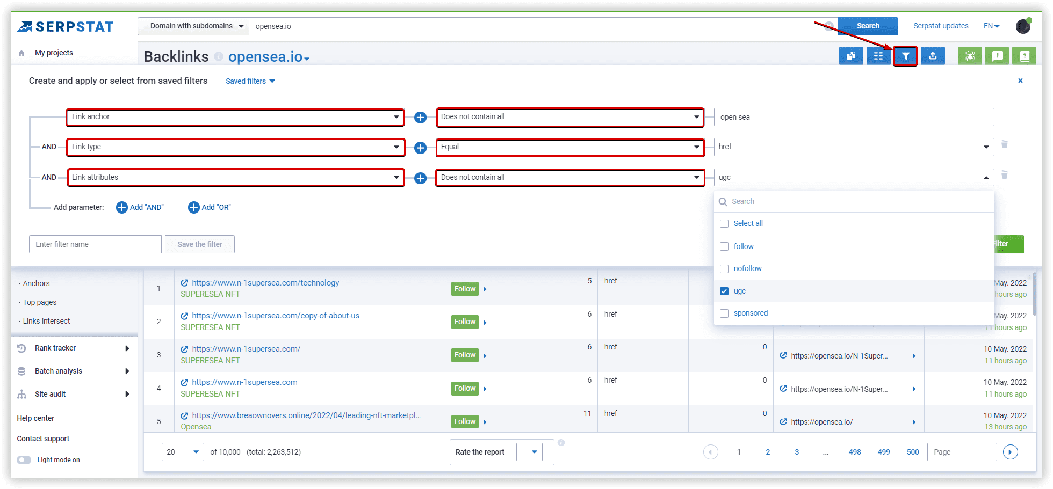1053x489 pixels.
Task: Open Links intersect in sidebar
Action: (x=46, y=321)
